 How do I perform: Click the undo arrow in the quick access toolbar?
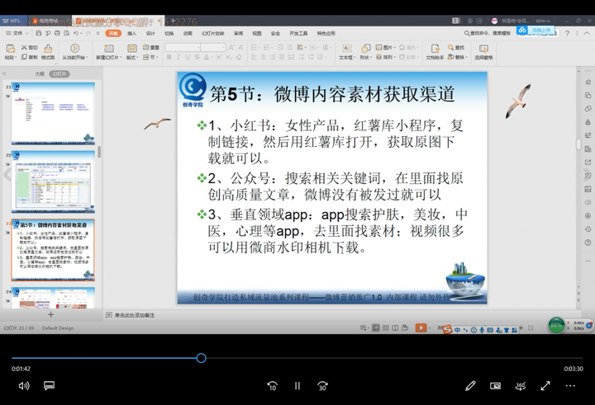[76, 33]
